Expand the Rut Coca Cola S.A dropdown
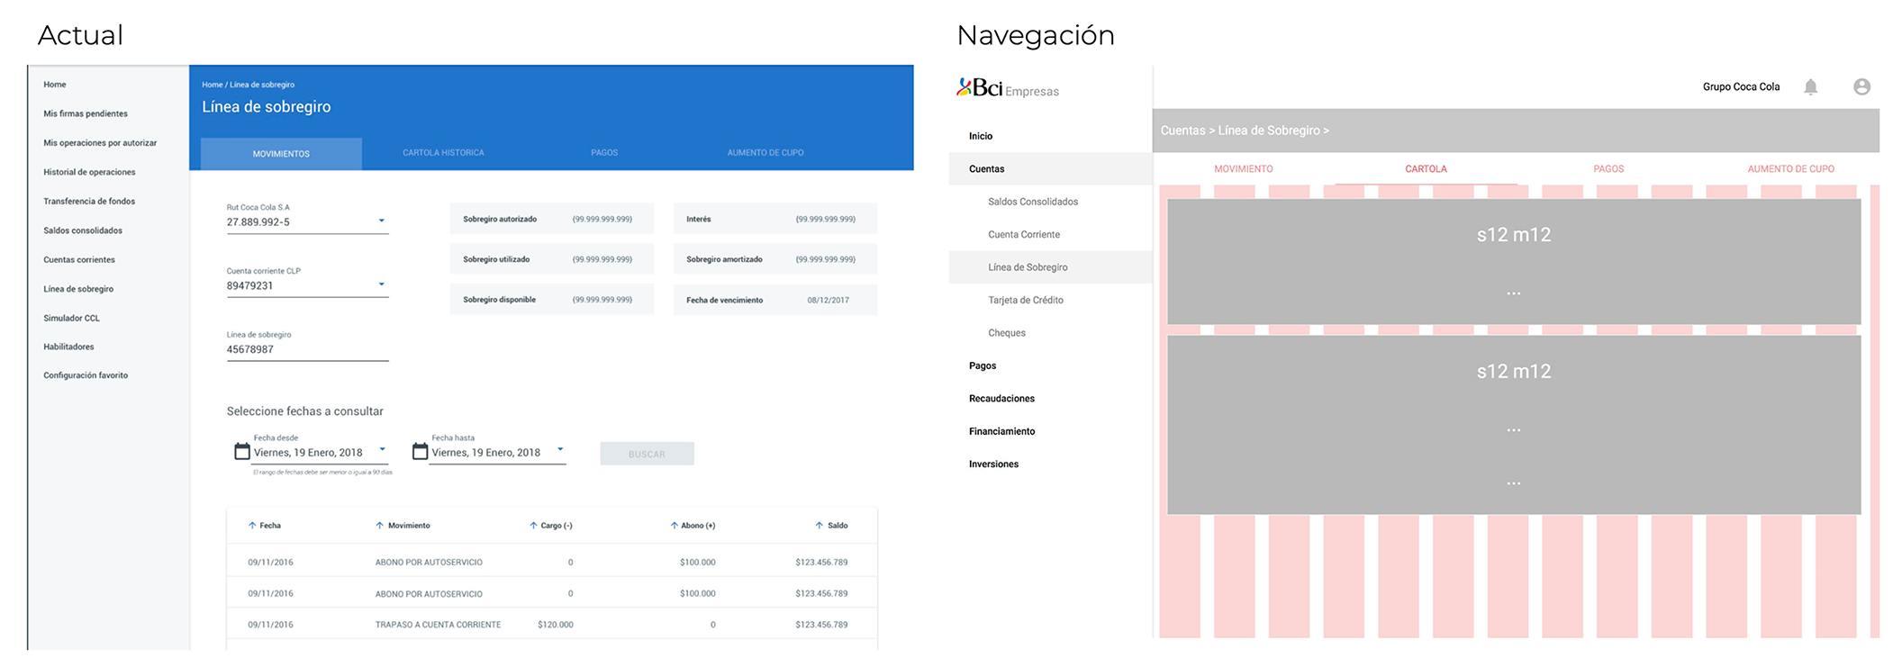Screen dimensions: 1893x658 click(382, 221)
